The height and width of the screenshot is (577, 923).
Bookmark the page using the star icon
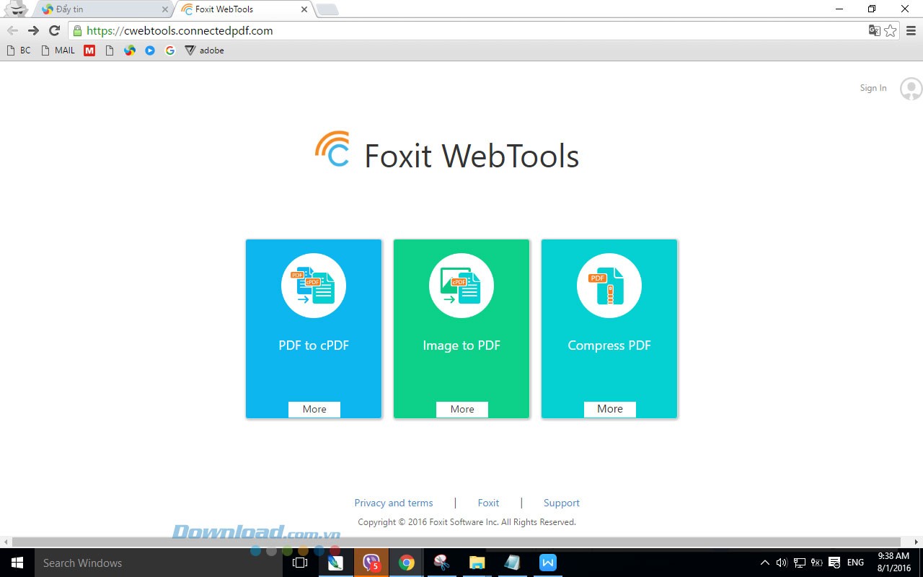tap(889, 30)
